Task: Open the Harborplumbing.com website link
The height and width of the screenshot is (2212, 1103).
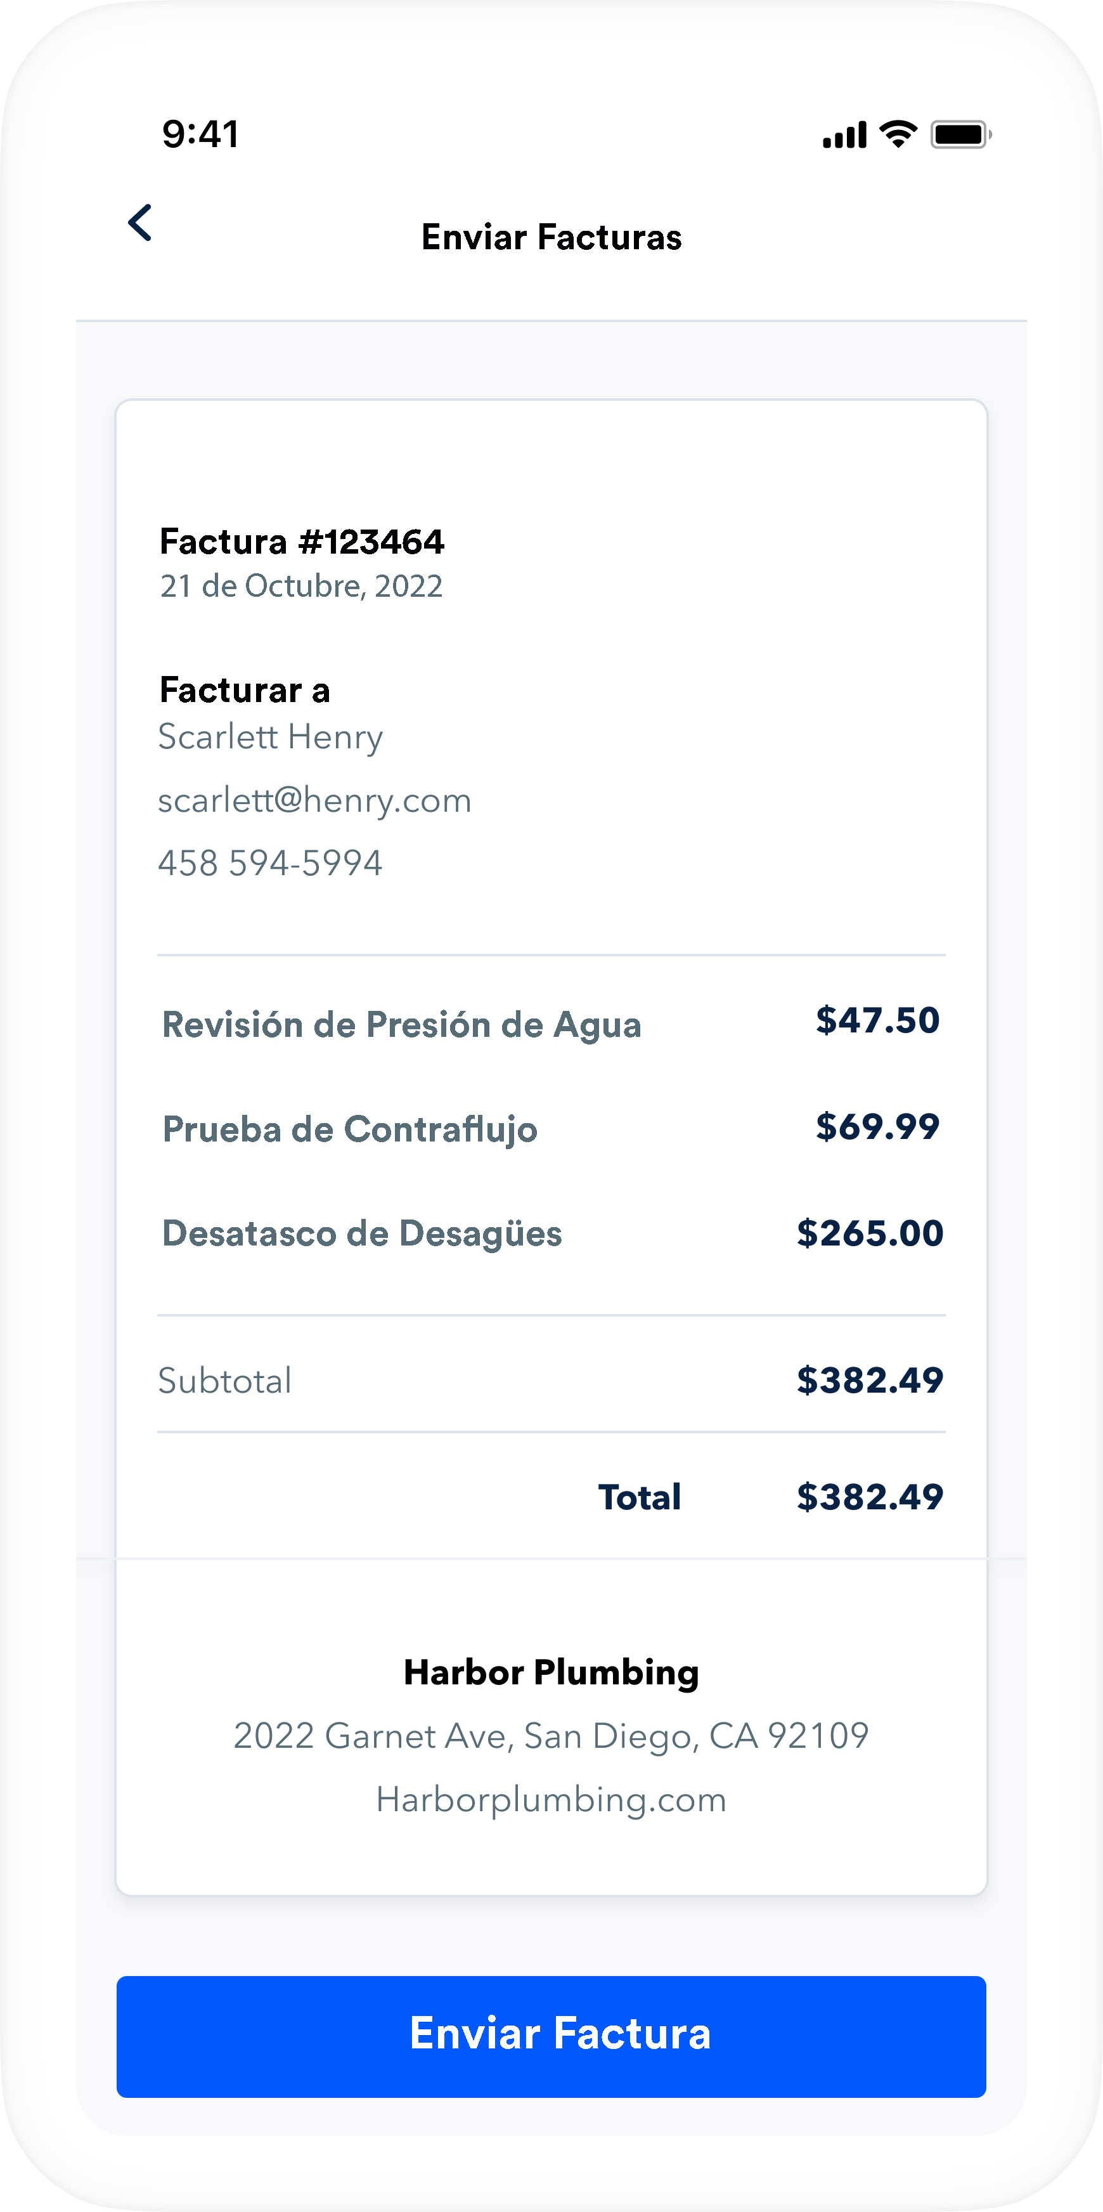Action: coord(551,1799)
